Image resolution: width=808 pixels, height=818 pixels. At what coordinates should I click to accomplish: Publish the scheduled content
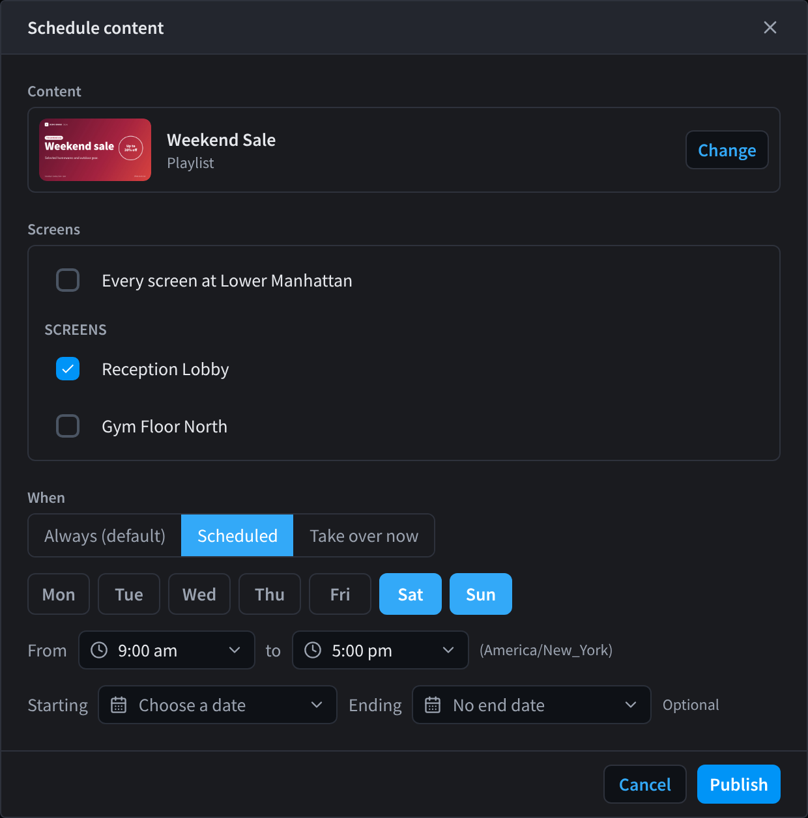click(739, 784)
